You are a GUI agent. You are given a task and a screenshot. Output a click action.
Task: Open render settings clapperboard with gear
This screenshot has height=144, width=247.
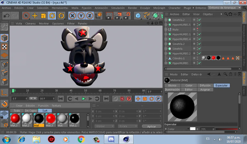pyautogui.click(x=127, y=16)
